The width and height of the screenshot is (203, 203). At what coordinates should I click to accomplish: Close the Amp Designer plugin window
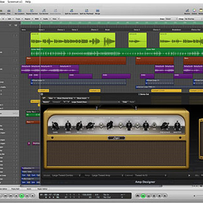click(42, 94)
